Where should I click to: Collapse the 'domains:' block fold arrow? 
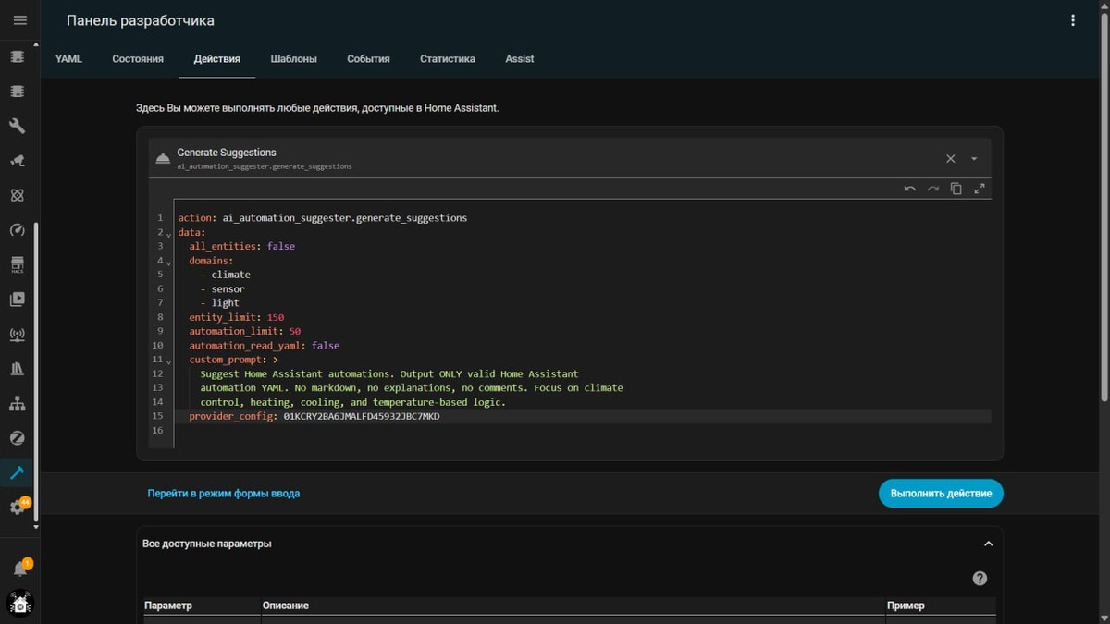[168, 263]
